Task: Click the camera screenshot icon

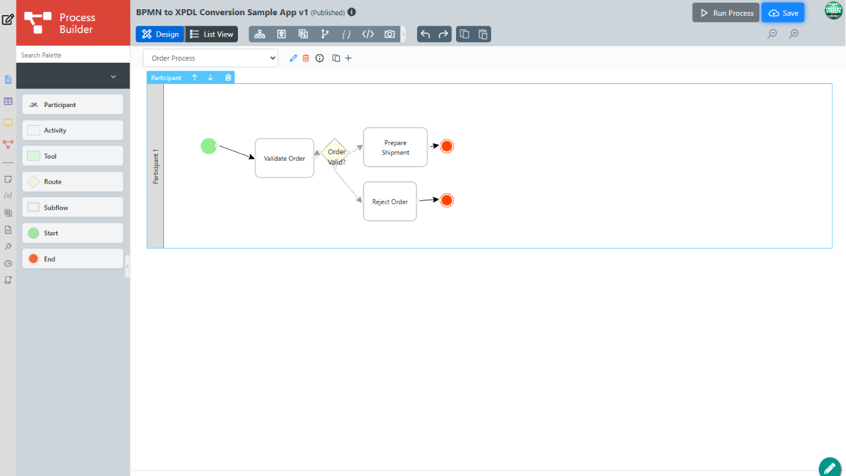Action: 390,34
